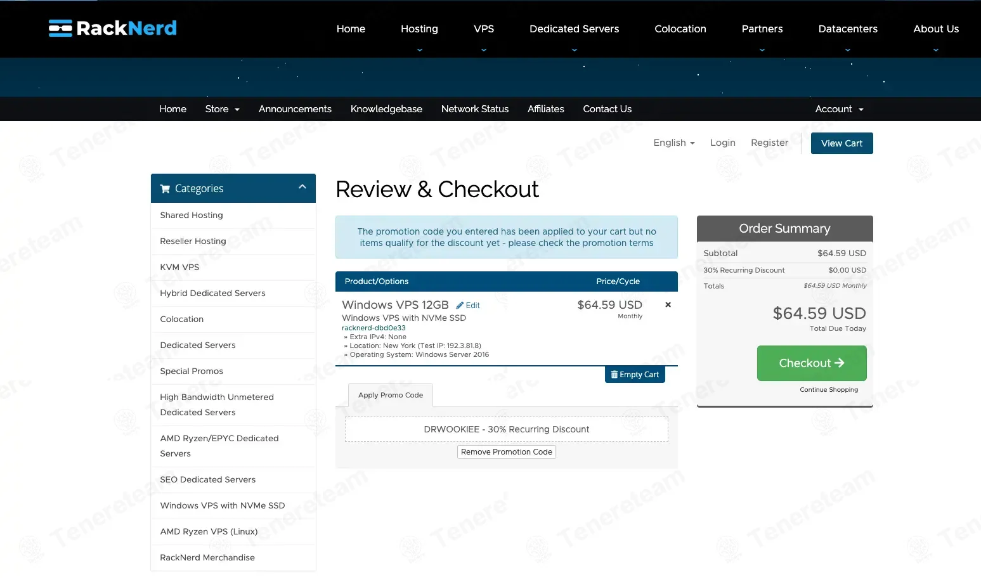Open the Partners dropdown menu
The height and width of the screenshot is (582, 981).
pos(762,29)
